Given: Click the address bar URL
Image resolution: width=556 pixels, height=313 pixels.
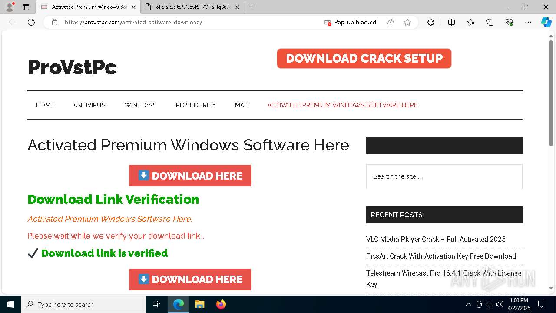Looking at the screenshot, I should [133, 22].
